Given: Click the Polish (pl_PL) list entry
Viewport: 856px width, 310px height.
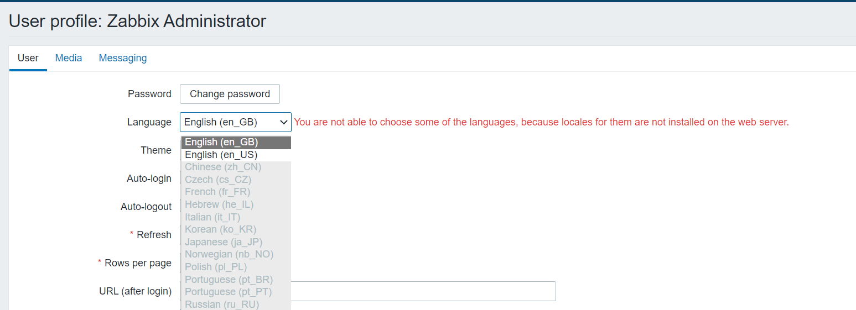Looking at the screenshot, I should (x=236, y=267).
